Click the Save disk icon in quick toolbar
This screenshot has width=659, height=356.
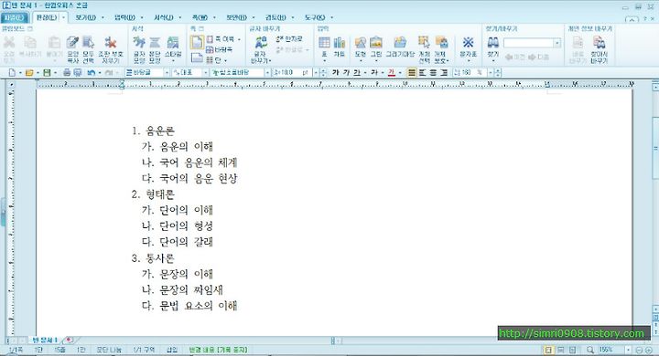[x=47, y=72]
